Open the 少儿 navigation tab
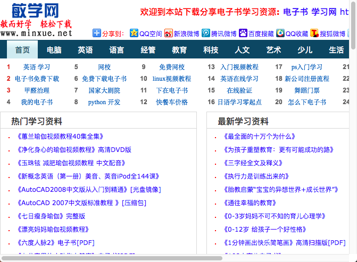357x262 pixels. [x=305, y=50]
